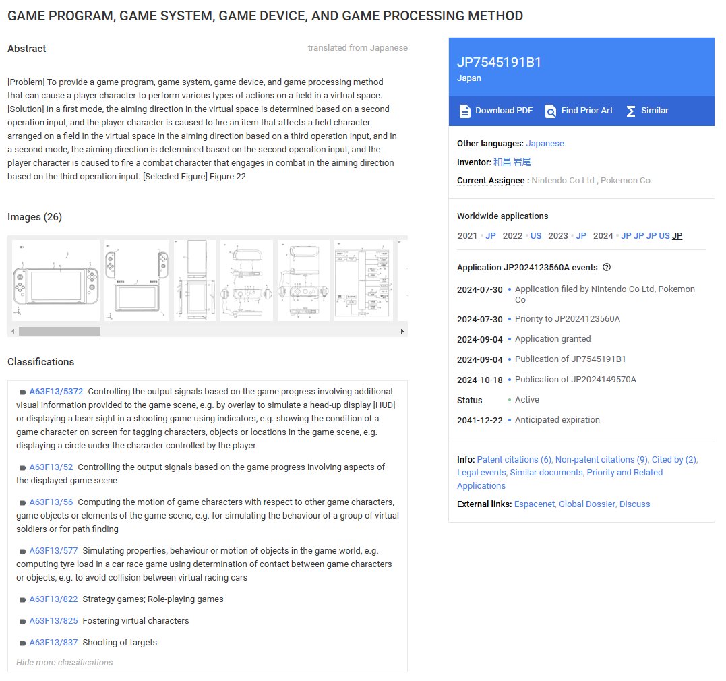
Task: Open classification link A63F13/825
Action: tap(53, 621)
